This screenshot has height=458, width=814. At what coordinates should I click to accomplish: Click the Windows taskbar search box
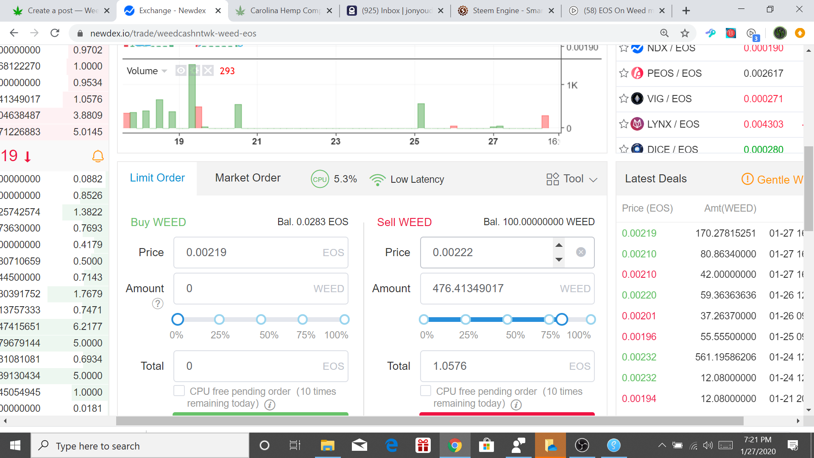[140, 445]
